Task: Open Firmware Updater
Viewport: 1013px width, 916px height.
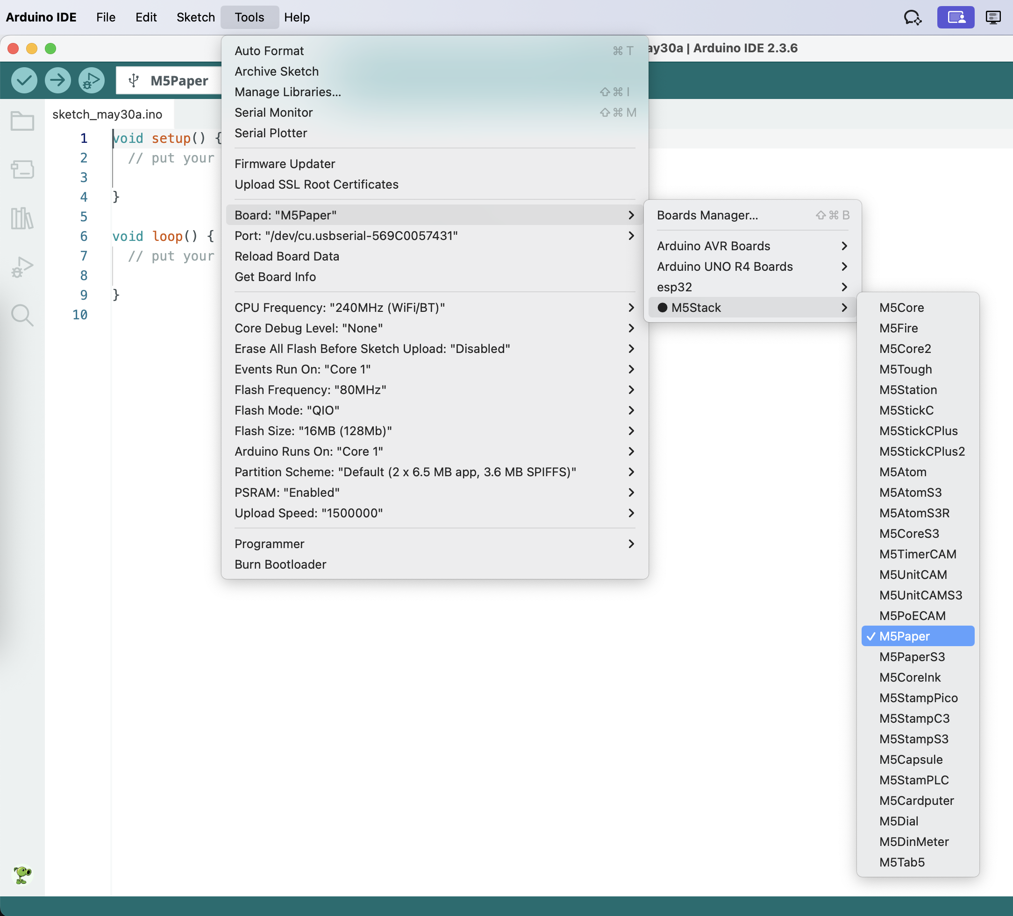Action: pyautogui.click(x=435, y=164)
